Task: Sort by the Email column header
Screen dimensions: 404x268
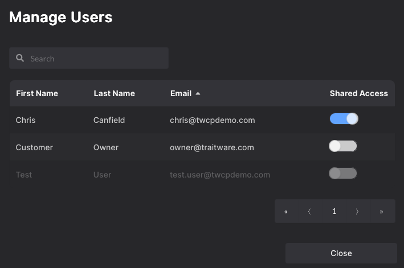Action: tap(181, 93)
